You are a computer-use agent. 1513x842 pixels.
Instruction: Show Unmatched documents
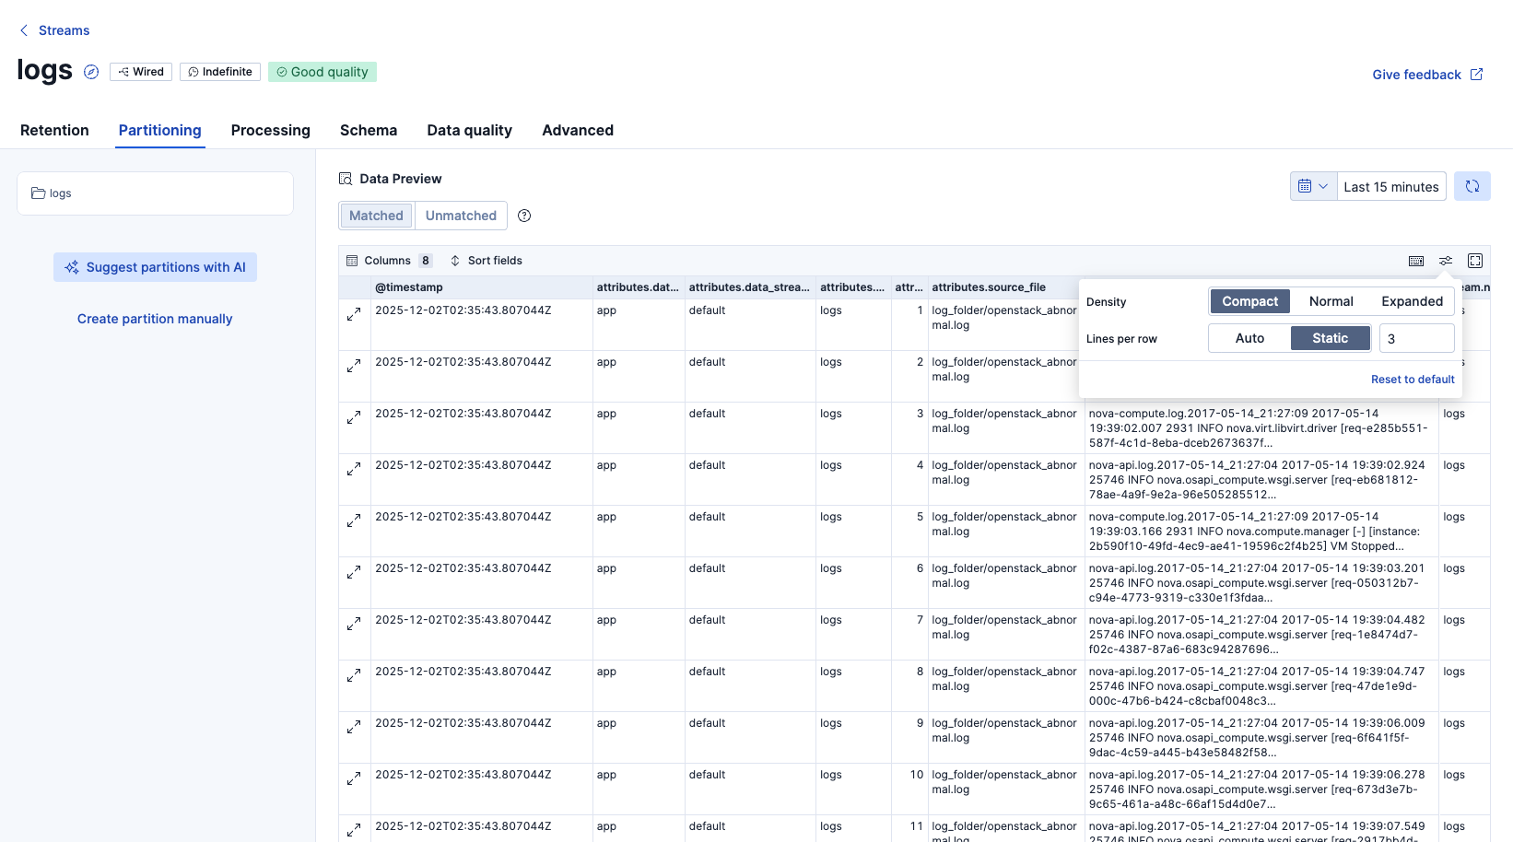coord(461,216)
